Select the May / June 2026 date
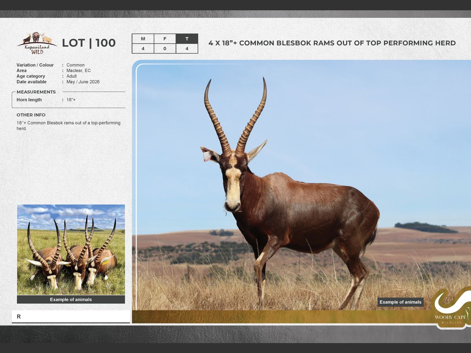Screen dimensions: 471x353 [x=83, y=82]
